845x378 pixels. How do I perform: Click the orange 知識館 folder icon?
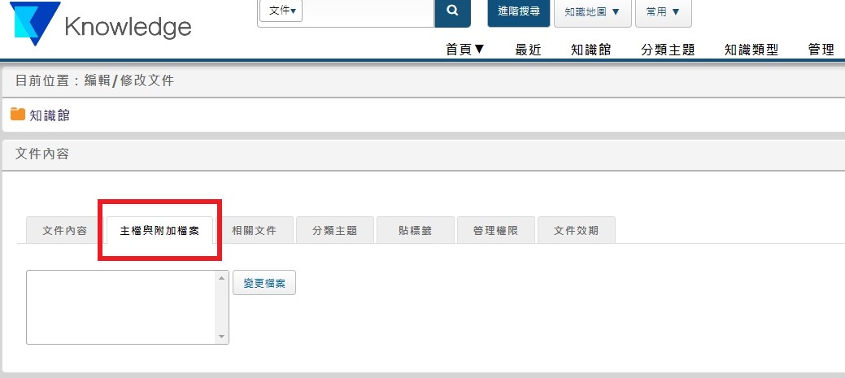(18, 114)
